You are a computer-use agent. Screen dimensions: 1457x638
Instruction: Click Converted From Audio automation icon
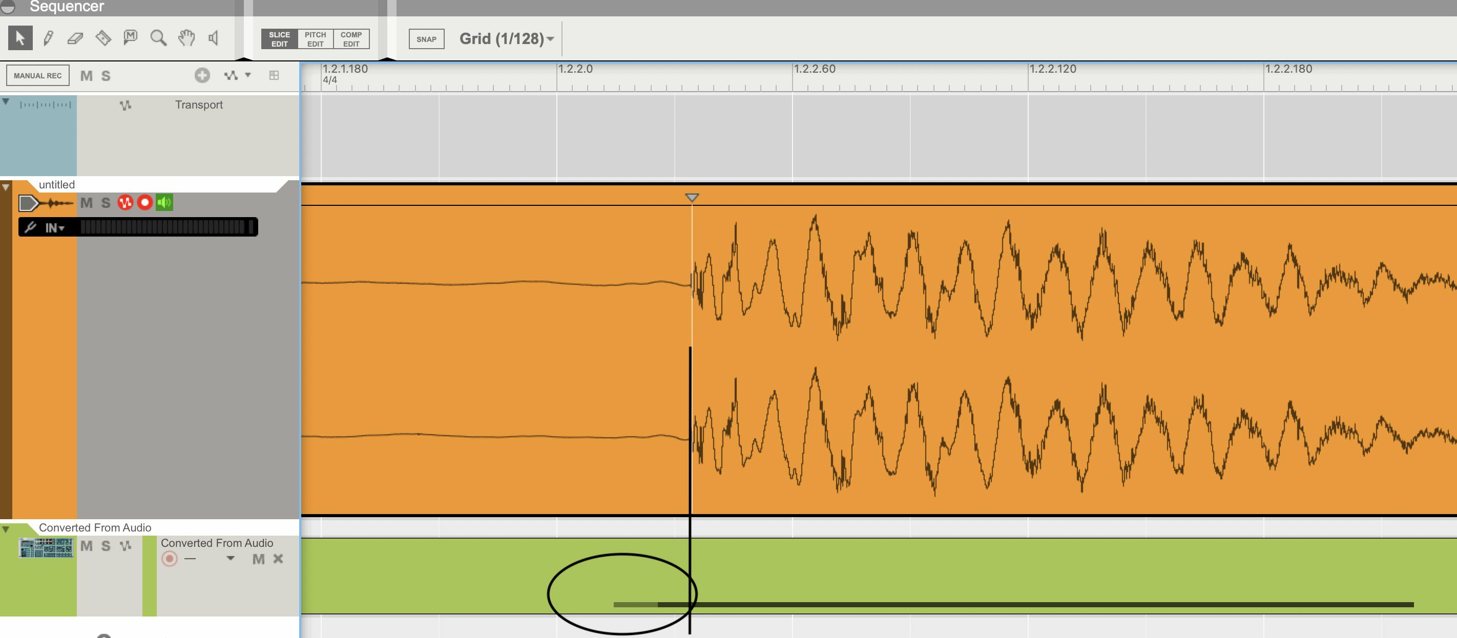(126, 546)
